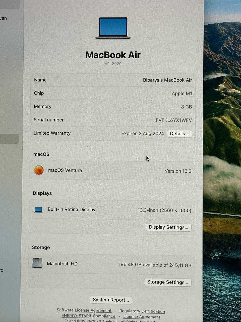Click the Built-in Retina Display laptop icon
The height and width of the screenshot is (322, 241).
point(38,210)
